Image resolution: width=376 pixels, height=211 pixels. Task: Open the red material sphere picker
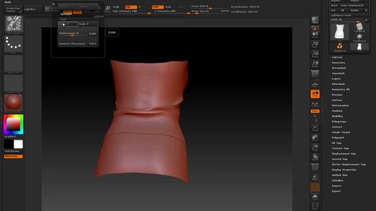[x=14, y=103]
